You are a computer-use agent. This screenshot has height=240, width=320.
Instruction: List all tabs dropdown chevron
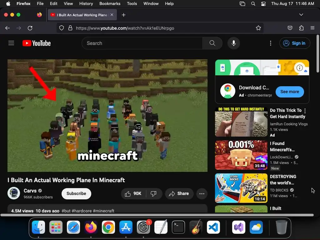(x=301, y=15)
